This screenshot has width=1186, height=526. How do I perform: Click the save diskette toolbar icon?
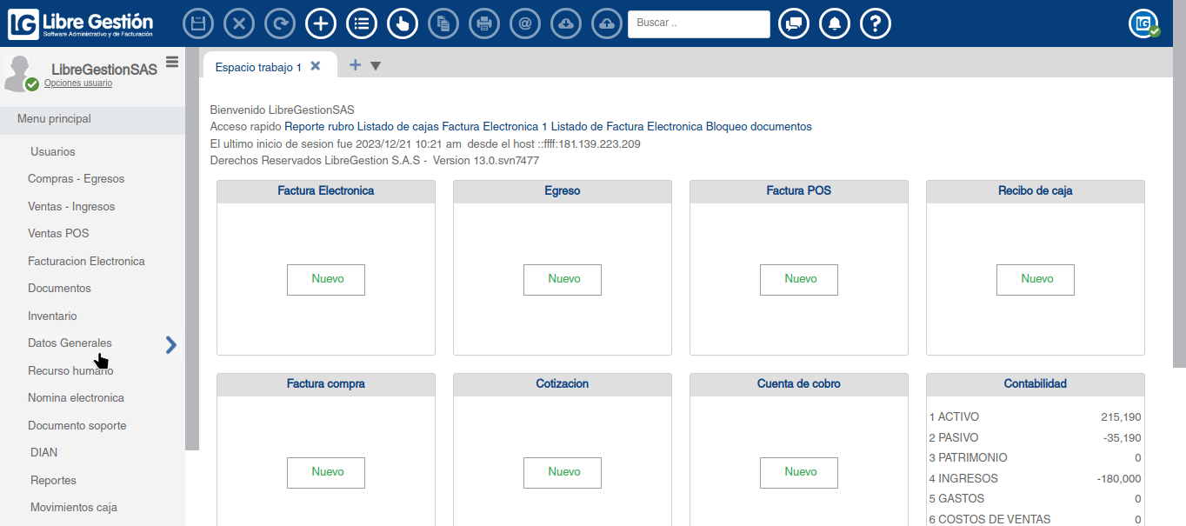click(198, 23)
